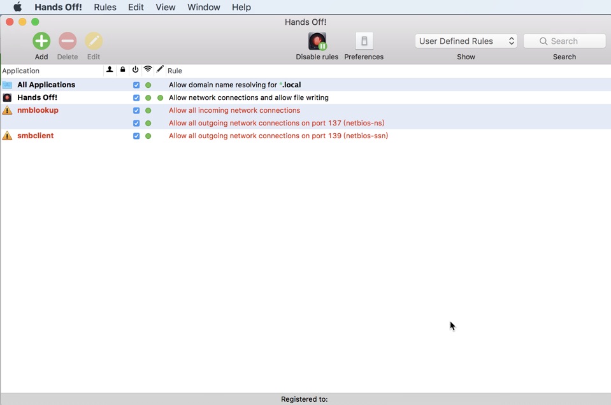Uncheck the domain name resolving rule checkbox
Viewport: 611px width, 405px height.
point(136,85)
